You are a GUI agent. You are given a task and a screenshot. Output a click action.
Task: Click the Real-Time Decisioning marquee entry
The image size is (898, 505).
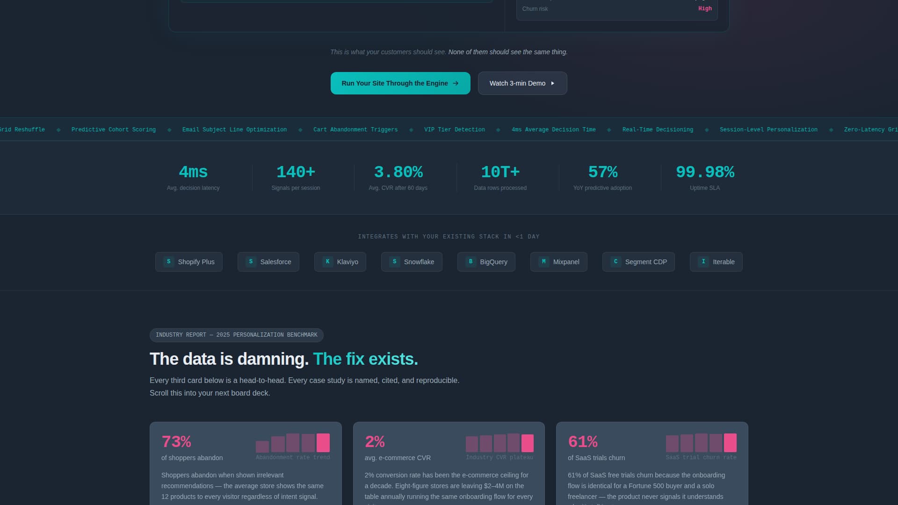[657, 130]
